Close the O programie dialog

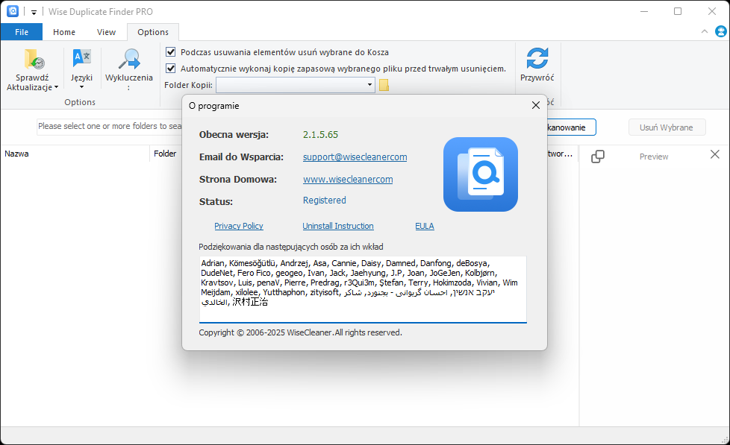(x=536, y=106)
